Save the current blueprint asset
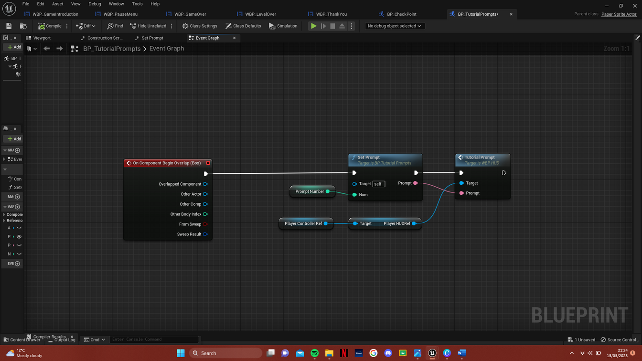Screen dimensions: 642x361 (9, 26)
